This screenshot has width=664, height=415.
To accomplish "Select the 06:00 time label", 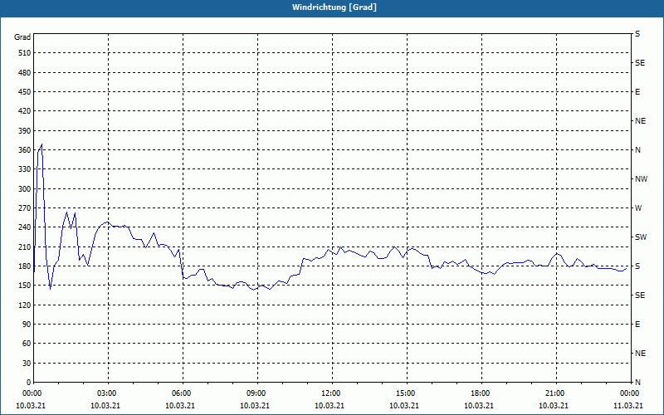I will click(x=180, y=393).
